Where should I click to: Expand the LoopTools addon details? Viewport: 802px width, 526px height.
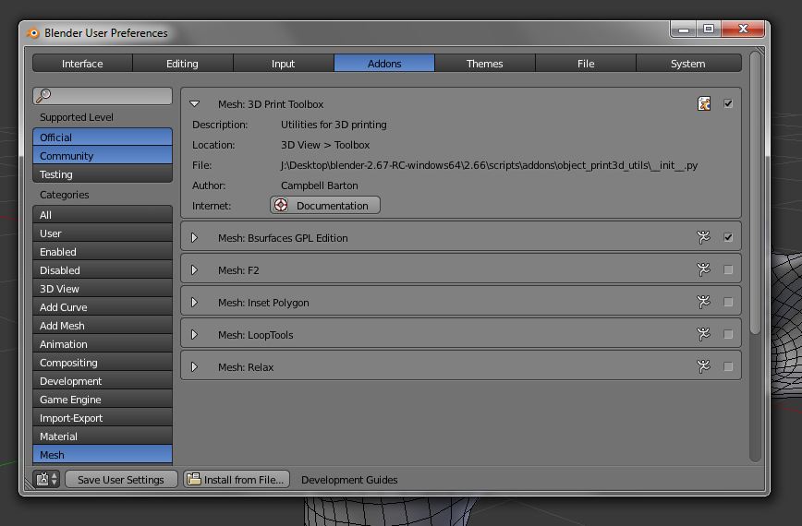(x=194, y=334)
